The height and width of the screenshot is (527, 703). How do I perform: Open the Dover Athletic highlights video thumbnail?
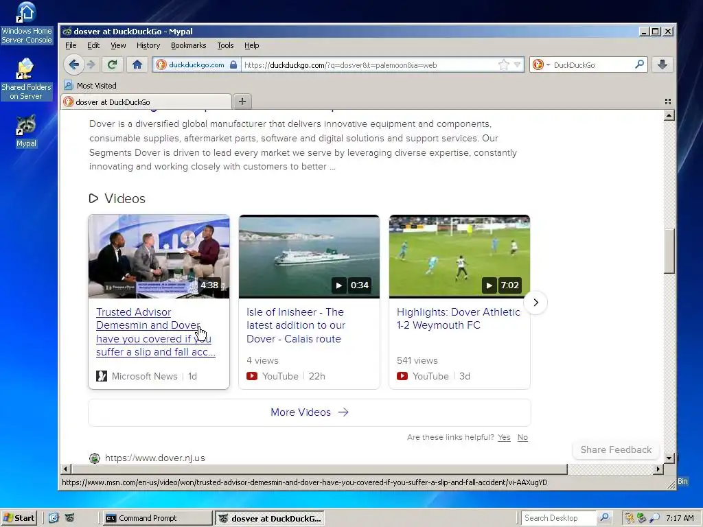459,257
